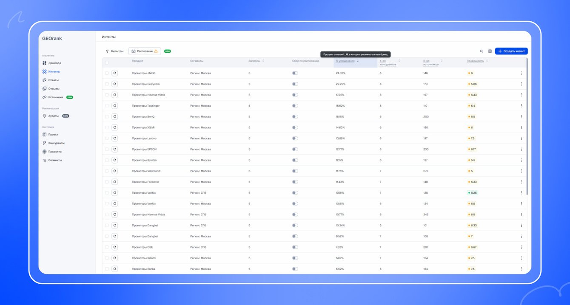Toggle schedule collection for Проекторы JMGO
Image resolution: width=570 pixels, height=305 pixels.
click(295, 73)
